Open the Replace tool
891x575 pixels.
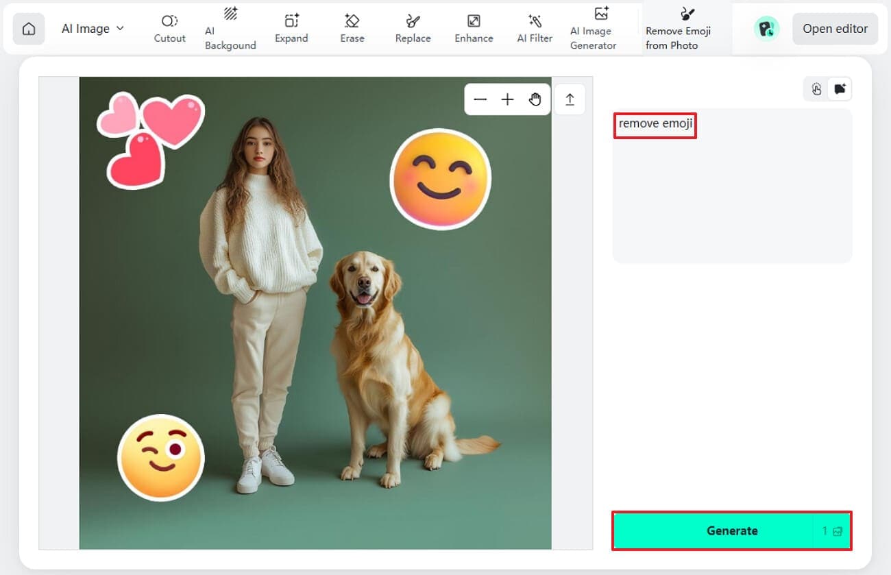pyautogui.click(x=413, y=29)
